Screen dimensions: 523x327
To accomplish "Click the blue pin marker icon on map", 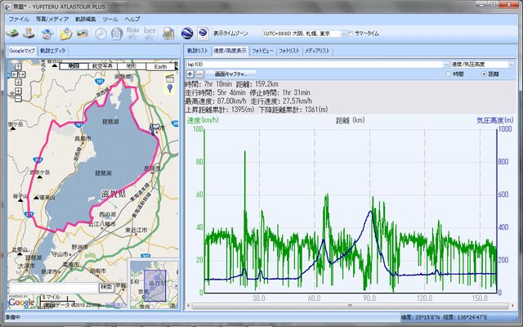I will pos(170,88).
